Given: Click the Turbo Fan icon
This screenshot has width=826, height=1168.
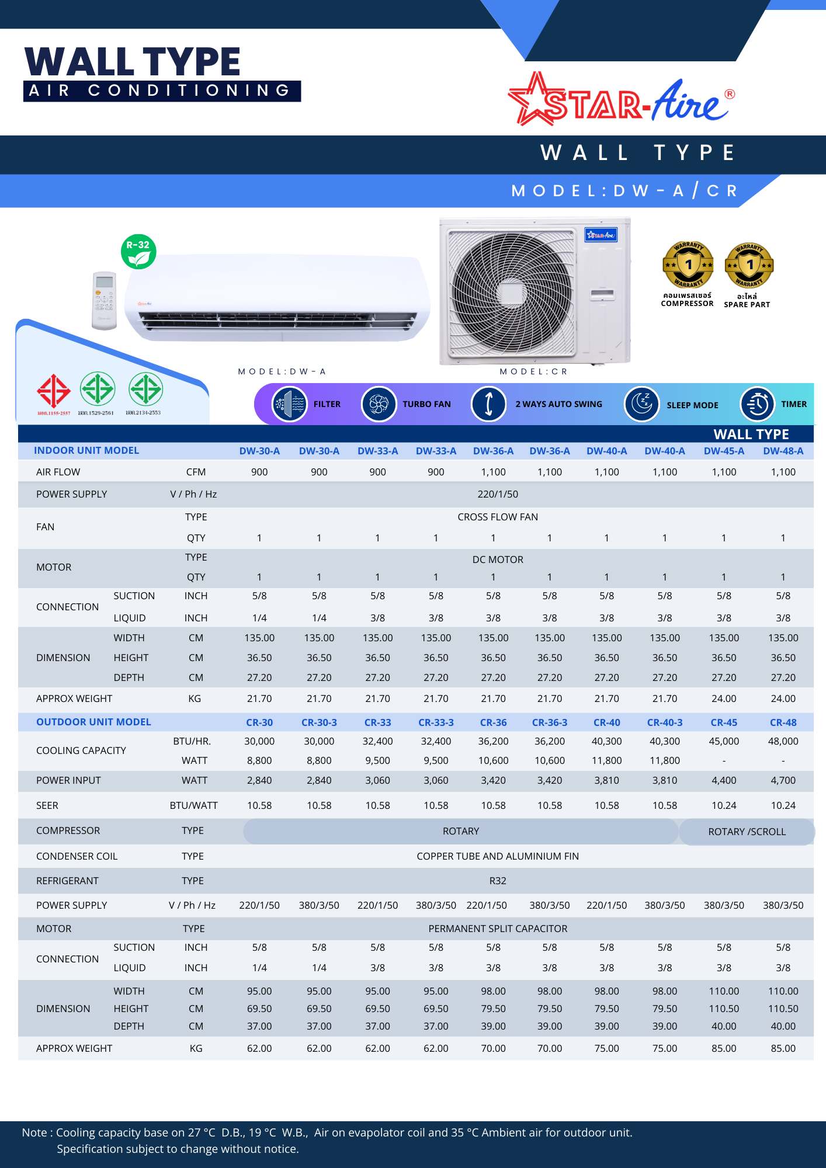Looking at the screenshot, I should [x=379, y=404].
